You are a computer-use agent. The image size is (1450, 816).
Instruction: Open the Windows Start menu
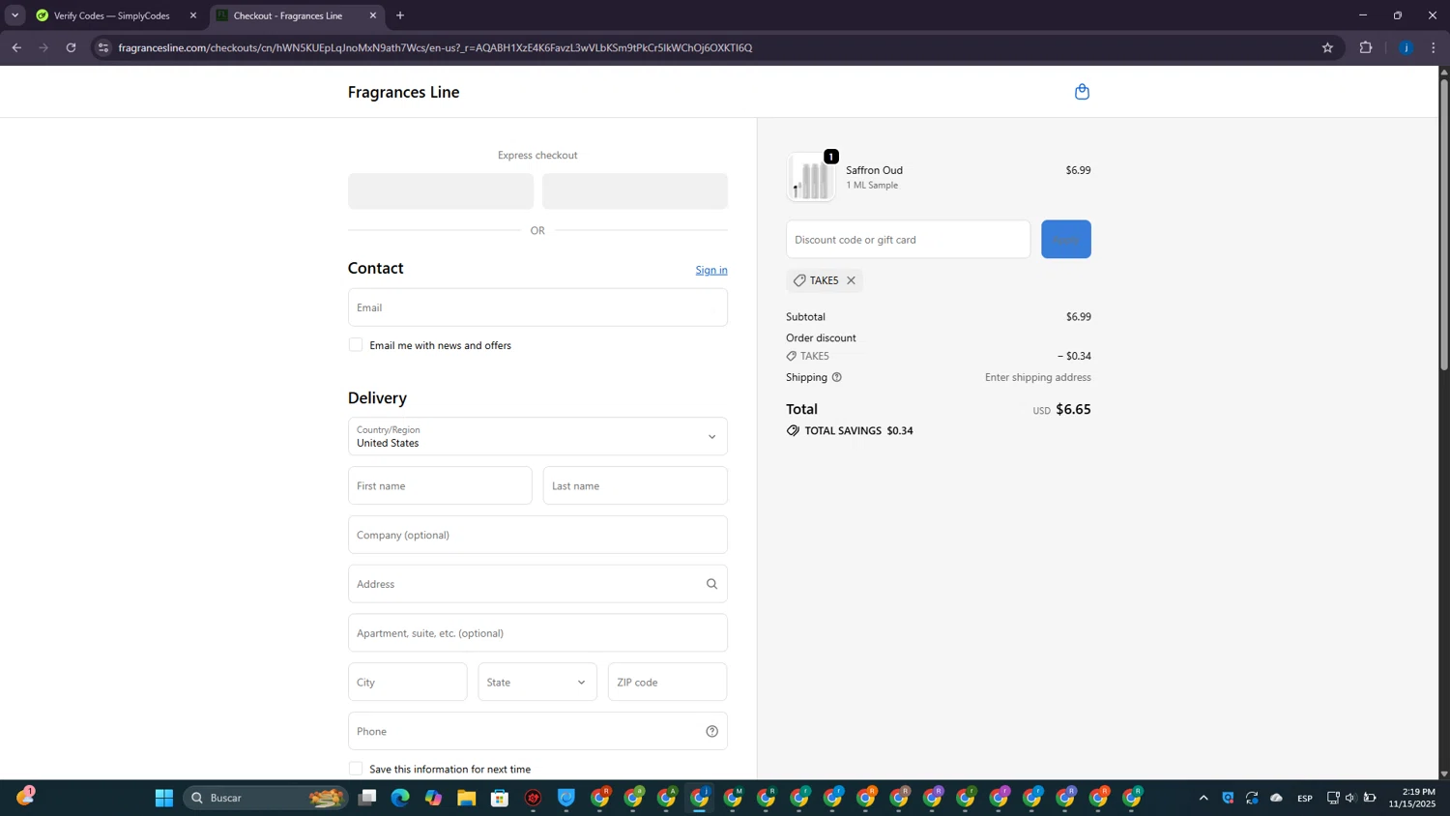click(x=164, y=798)
